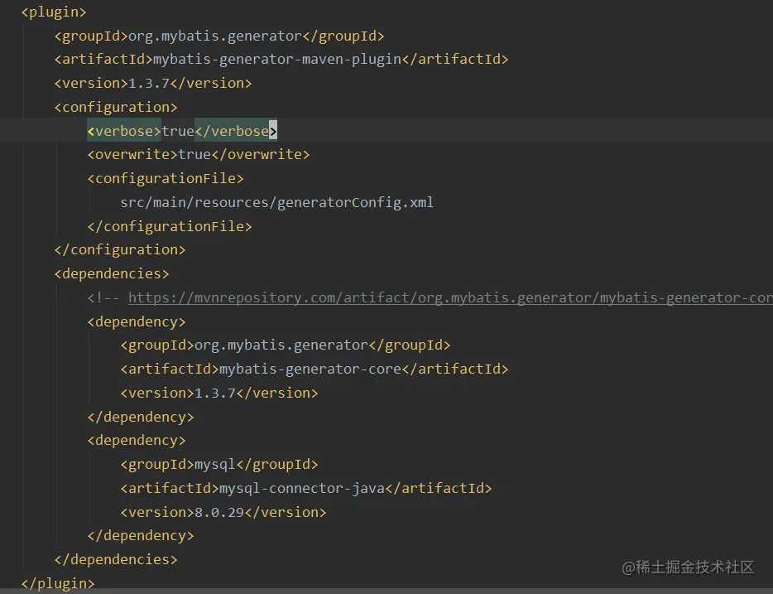
Task: Click the closing </configuration> tag
Action: coord(120,249)
